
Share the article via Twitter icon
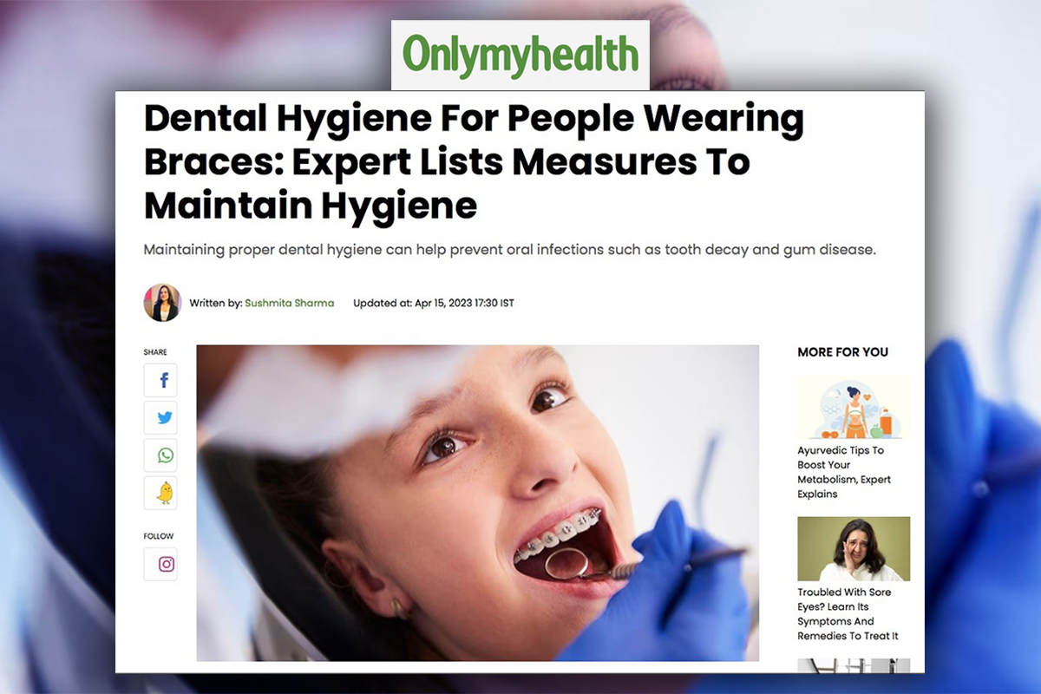(x=160, y=417)
